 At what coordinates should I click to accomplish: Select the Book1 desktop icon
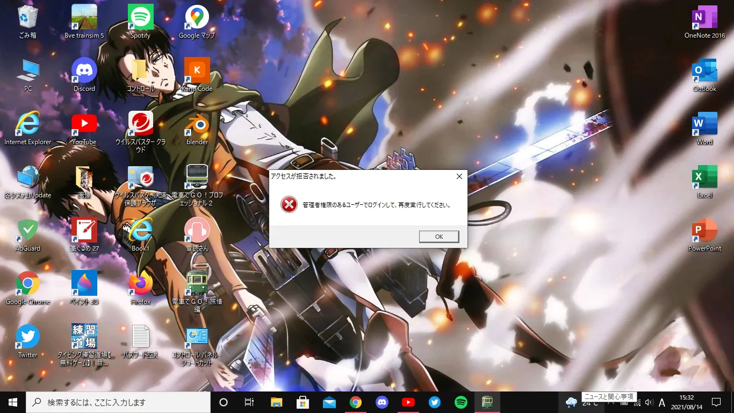pos(141,235)
